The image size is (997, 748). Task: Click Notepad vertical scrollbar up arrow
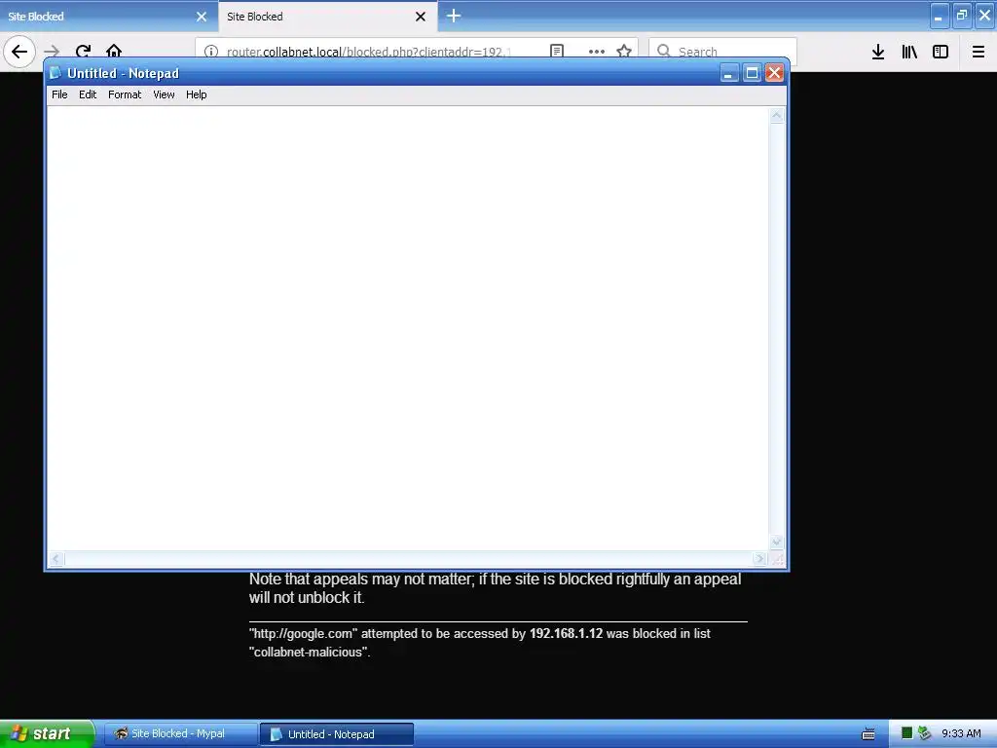coord(776,116)
